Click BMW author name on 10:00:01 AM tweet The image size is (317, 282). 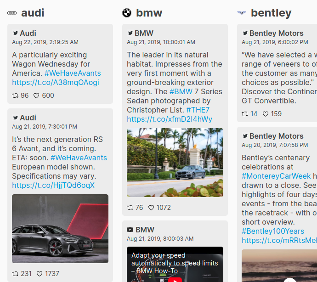[x=144, y=33]
